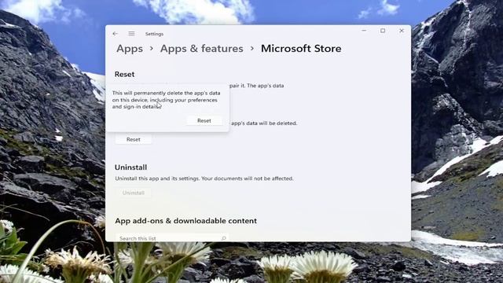The width and height of the screenshot is (503, 283).
Task: Confirm Reset in the warning popup
Action: [204, 120]
